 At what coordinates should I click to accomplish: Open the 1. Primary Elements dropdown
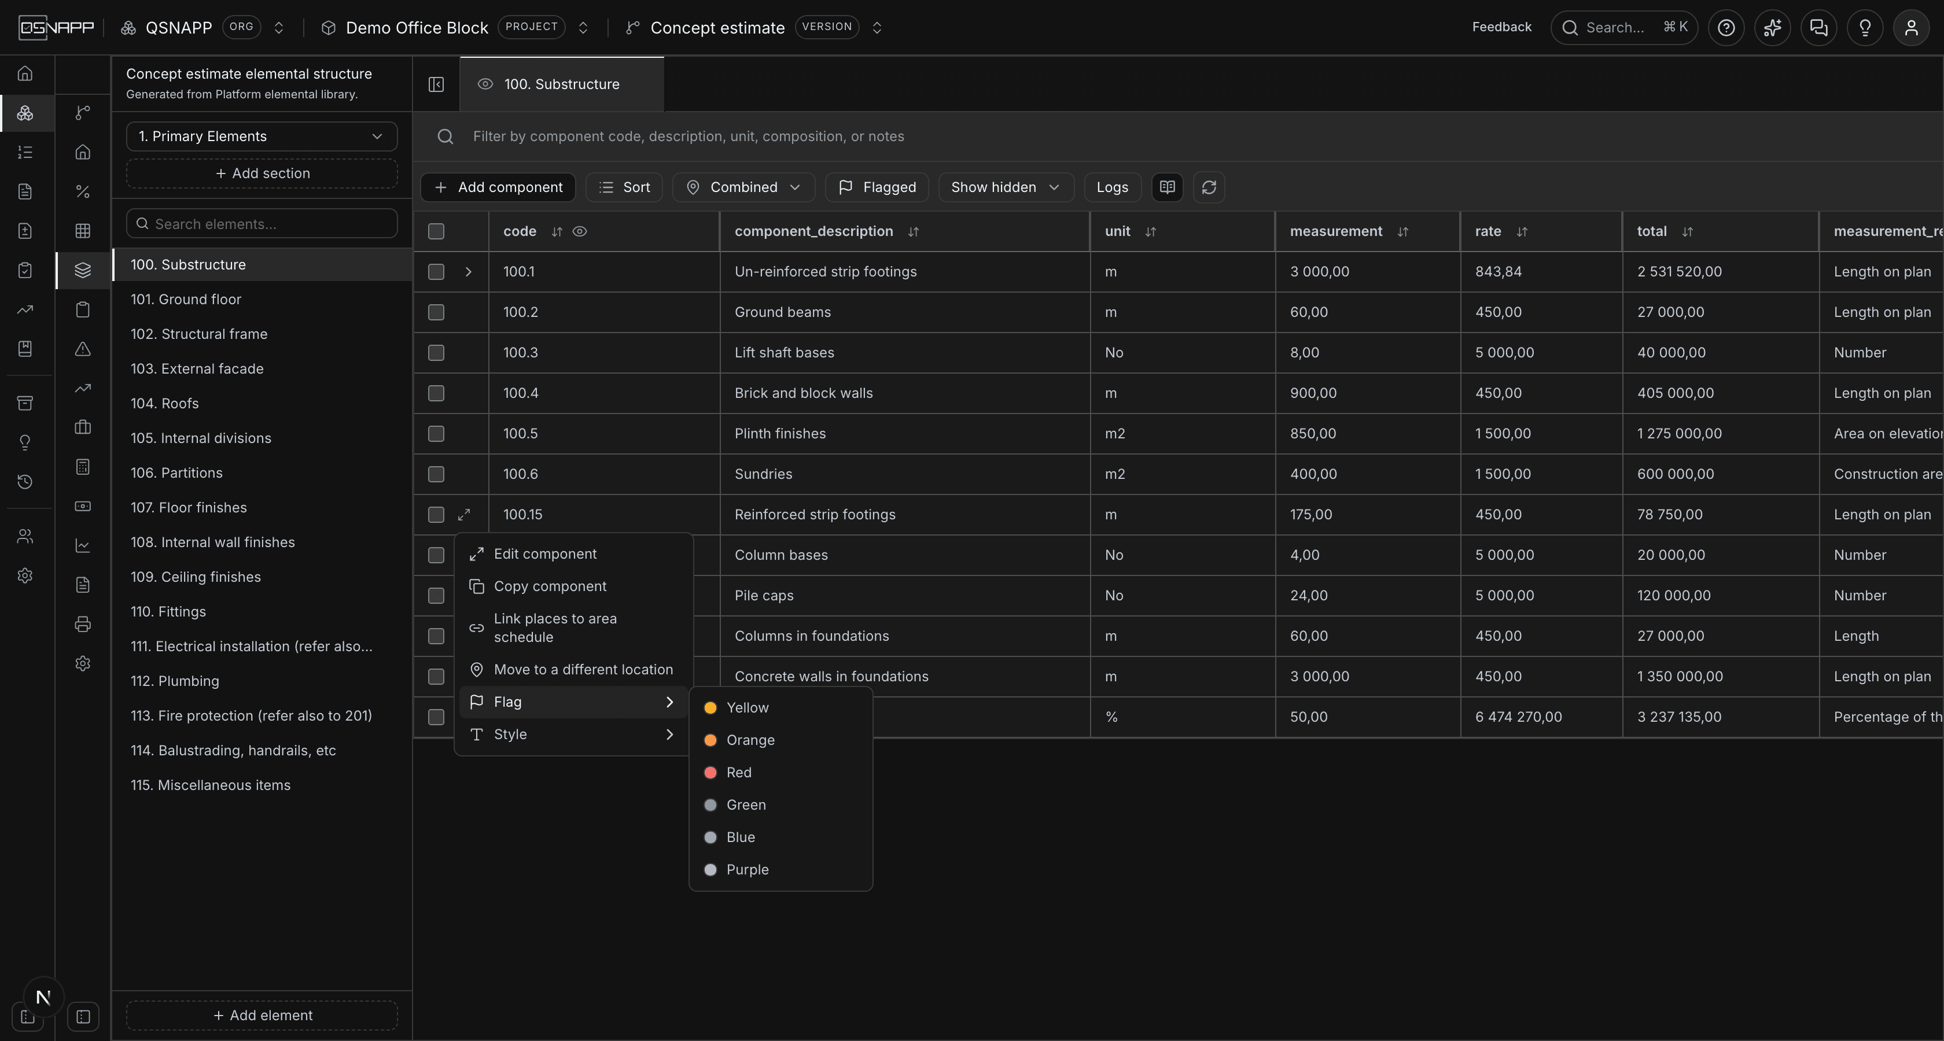pyautogui.click(x=262, y=136)
